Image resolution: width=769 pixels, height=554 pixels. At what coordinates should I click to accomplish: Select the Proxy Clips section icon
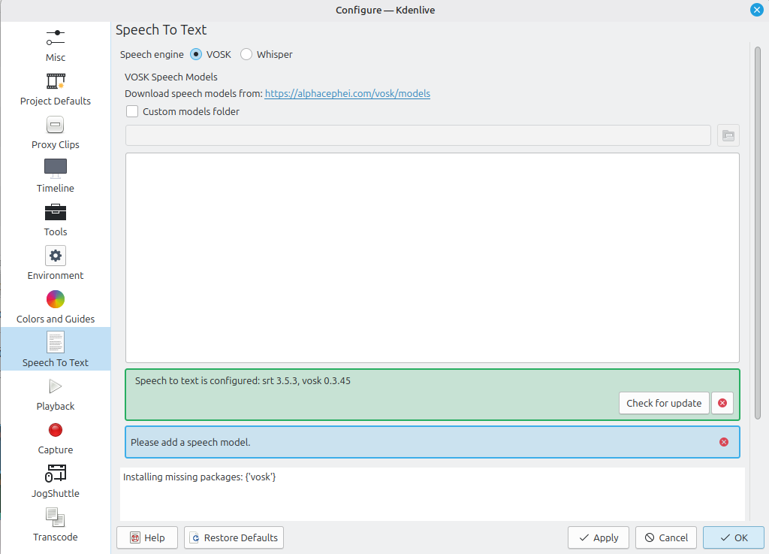point(56,125)
